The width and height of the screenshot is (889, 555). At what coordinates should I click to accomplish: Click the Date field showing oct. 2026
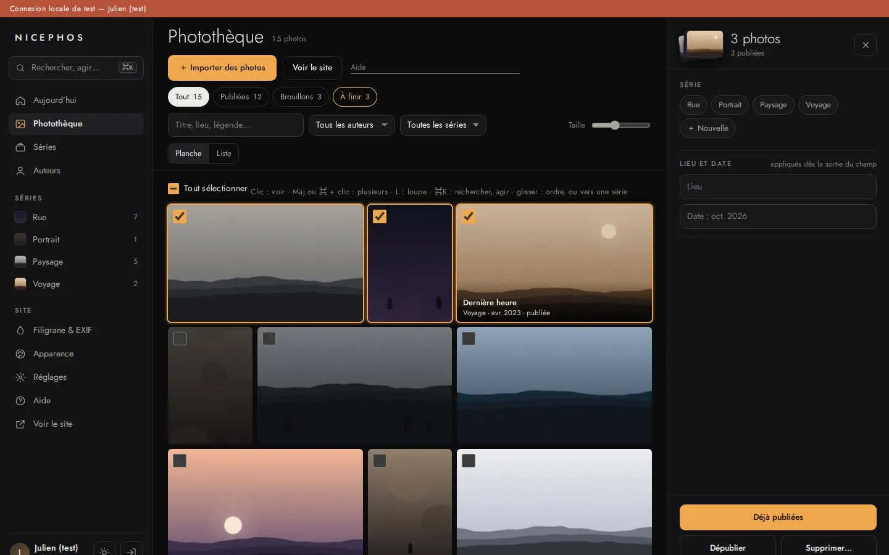778,216
